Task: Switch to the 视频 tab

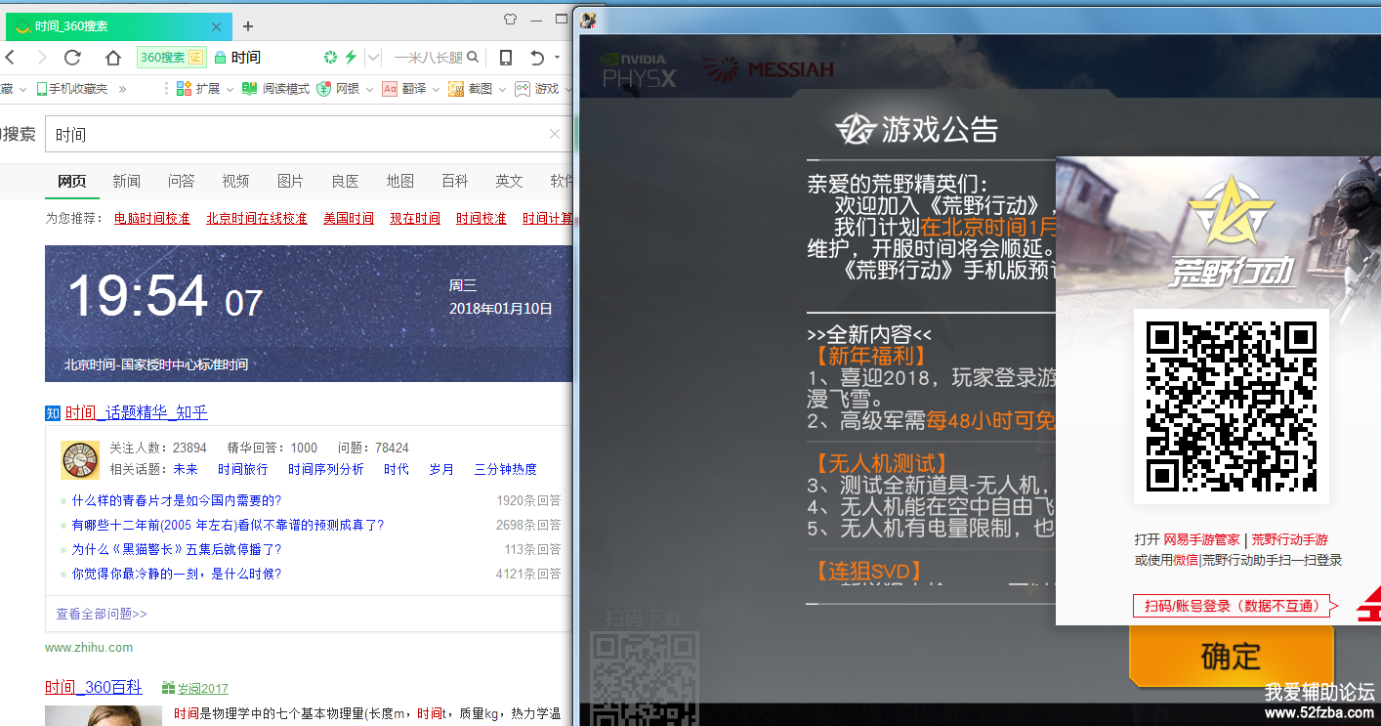Action: point(235,181)
